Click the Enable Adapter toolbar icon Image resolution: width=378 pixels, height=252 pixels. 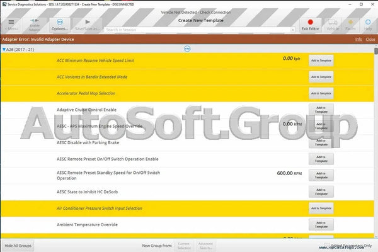(x=35, y=25)
